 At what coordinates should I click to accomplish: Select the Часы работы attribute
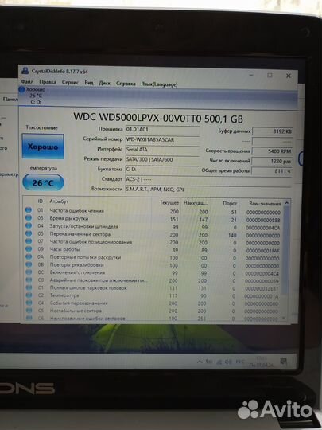click(64, 249)
